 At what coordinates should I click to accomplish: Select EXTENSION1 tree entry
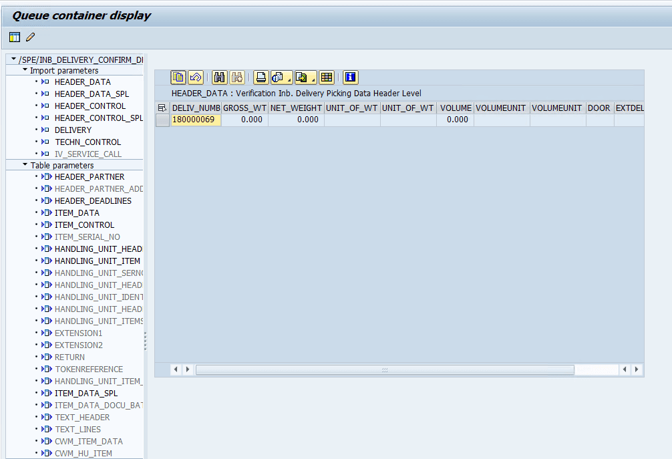(78, 333)
